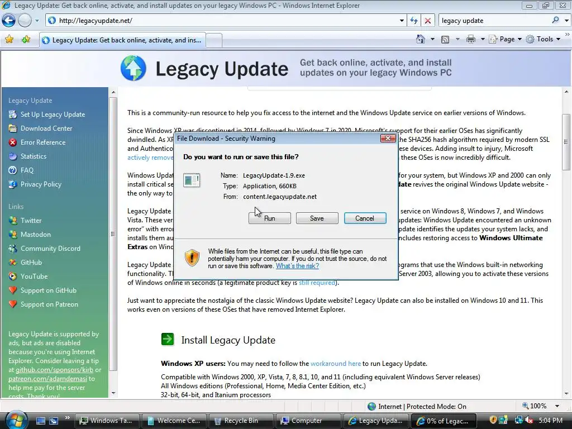Open the 0% of Legacy download taskbar item
The height and width of the screenshot is (429, 572).
pos(443,421)
